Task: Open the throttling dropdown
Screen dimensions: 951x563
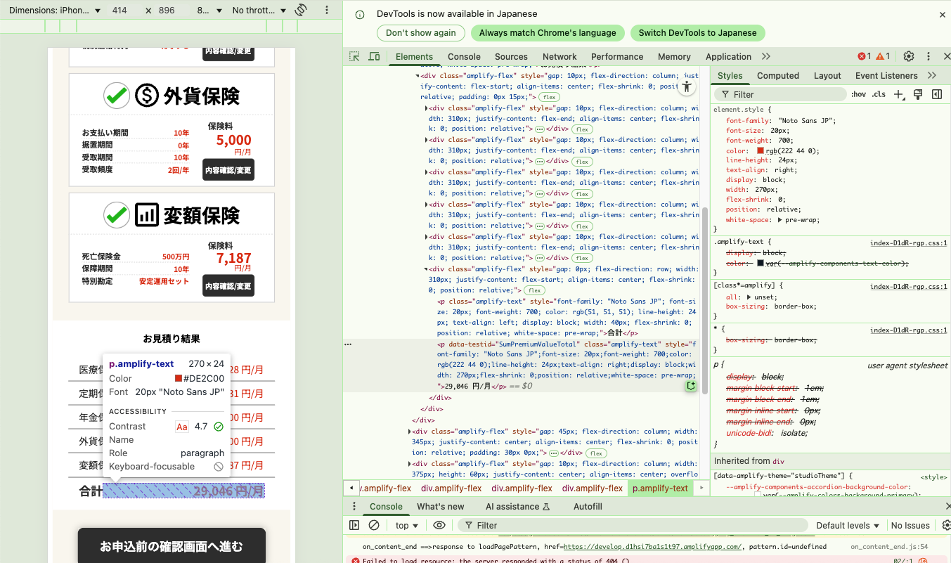Action: [259, 11]
